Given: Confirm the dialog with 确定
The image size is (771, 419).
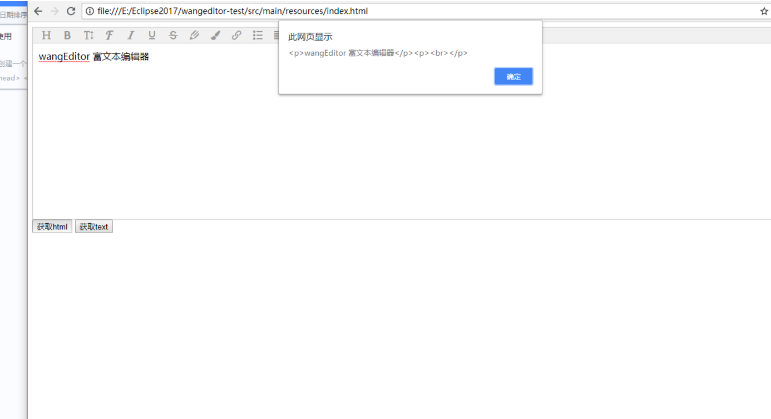Looking at the screenshot, I should pyautogui.click(x=513, y=76).
